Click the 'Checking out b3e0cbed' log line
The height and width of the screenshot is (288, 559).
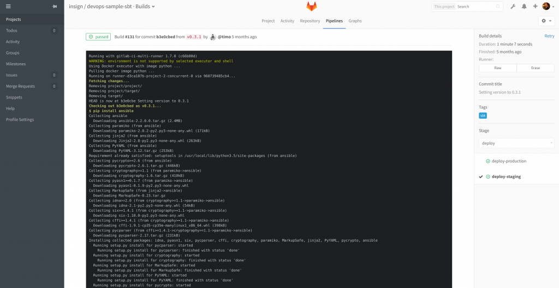pos(125,106)
